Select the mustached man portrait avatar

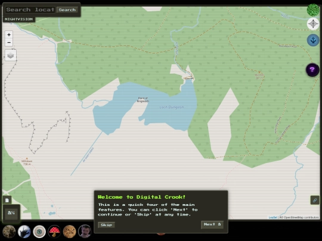coord(85,231)
